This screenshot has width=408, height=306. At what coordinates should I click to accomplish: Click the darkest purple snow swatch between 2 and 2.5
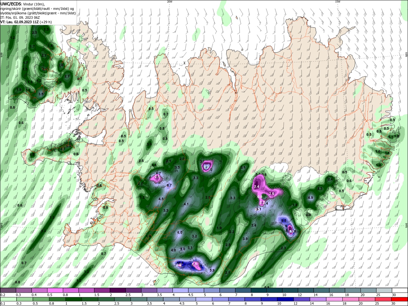coord(117,290)
